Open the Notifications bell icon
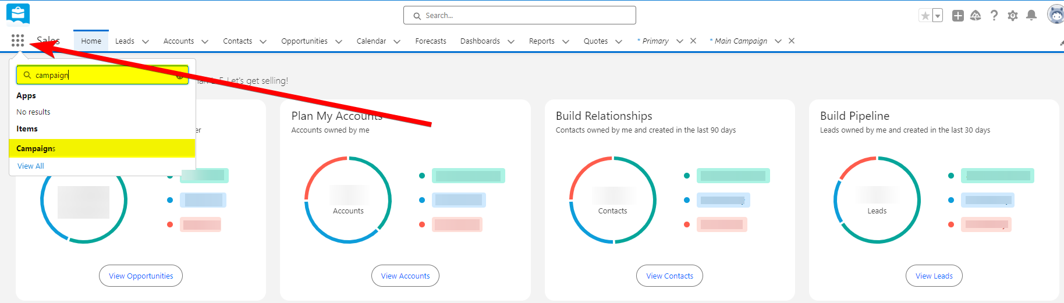This screenshot has width=1064, height=303. point(1031,16)
